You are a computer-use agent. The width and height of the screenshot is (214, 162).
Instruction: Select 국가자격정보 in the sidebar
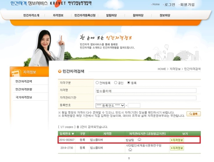click(x=24, y=97)
